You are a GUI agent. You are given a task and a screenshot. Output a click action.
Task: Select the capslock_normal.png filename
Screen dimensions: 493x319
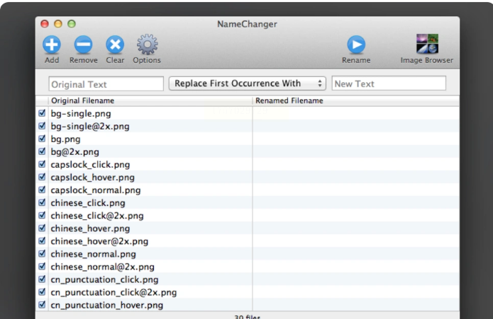[96, 190]
